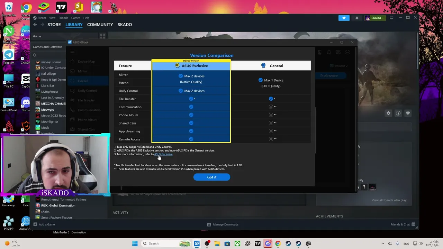Open Steam notifications bell
443x249 pixels.
[x=357, y=18]
